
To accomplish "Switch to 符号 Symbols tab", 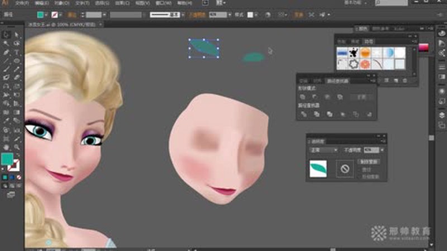I will pyautogui.click(x=369, y=42).
